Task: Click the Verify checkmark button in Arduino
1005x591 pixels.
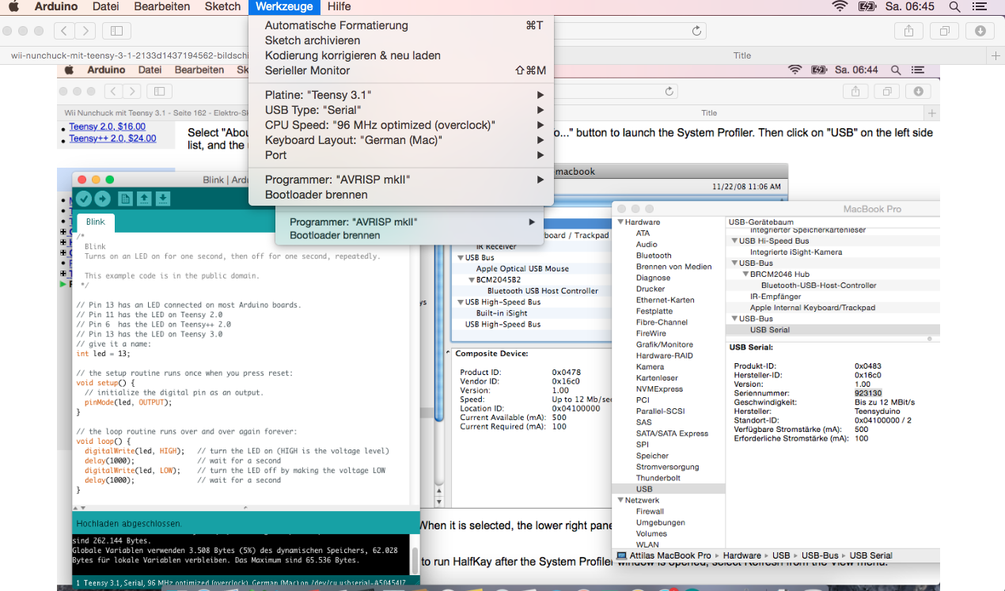Action: (82, 199)
